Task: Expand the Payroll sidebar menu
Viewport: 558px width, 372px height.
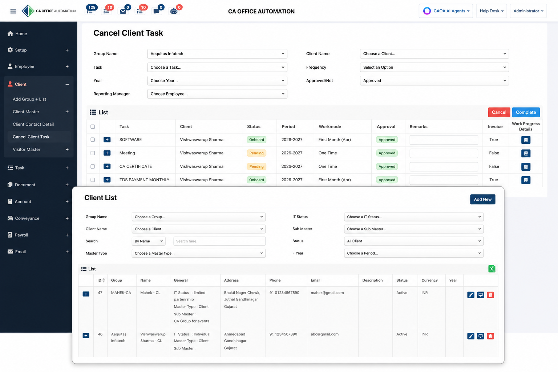Action: [x=38, y=235]
